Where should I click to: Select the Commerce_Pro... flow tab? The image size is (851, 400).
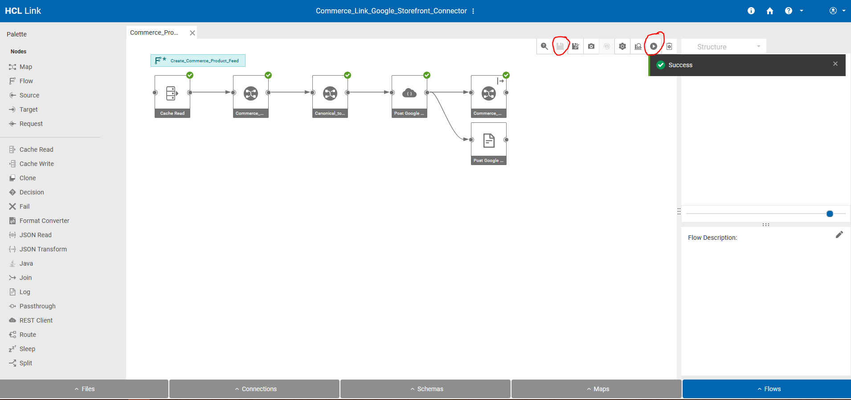point(154,32)
